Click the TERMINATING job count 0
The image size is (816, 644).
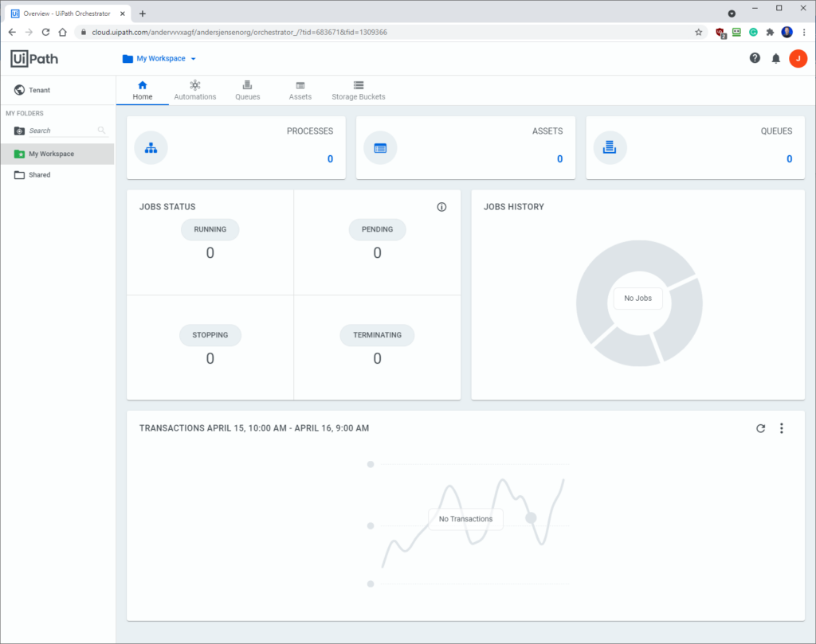[377, 359]
